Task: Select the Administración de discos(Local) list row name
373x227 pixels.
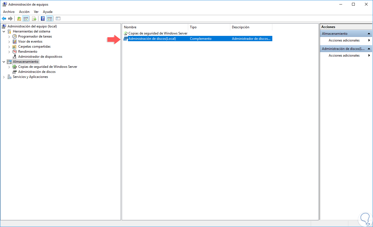Action: pyautogui.click(x=152, y=39)
